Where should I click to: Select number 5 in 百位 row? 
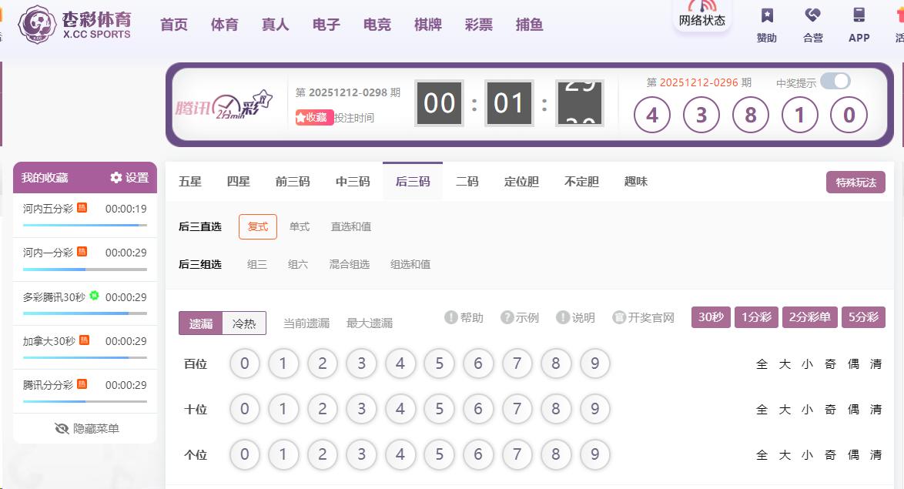[x=439, y=363]
